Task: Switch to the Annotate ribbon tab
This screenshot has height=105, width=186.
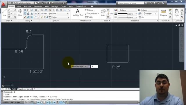Action: tap(27, 6)
